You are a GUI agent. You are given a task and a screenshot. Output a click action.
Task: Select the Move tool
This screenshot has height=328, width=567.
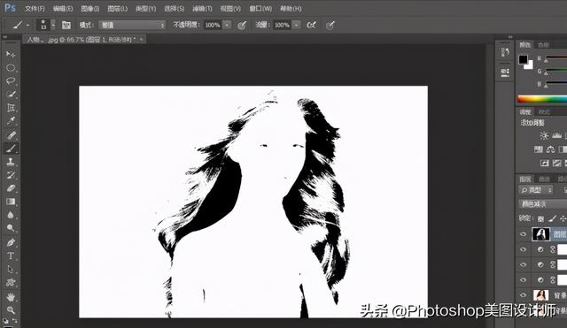click(11, 55)
